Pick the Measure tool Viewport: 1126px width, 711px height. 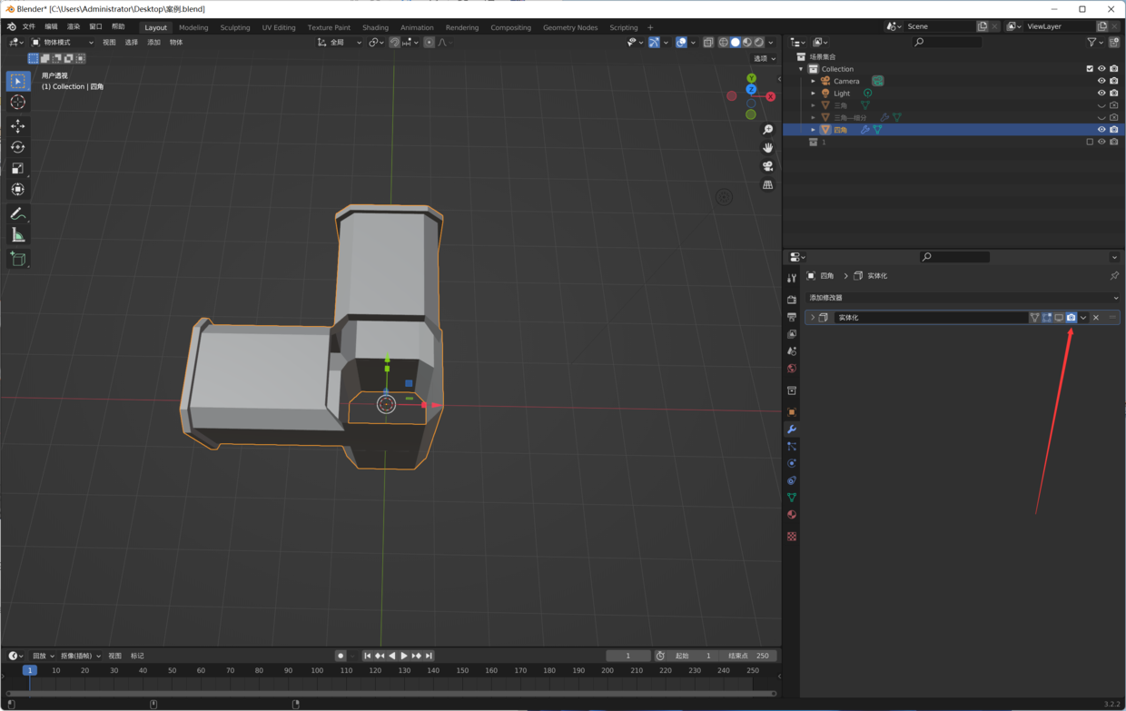[x=17, y=235]
